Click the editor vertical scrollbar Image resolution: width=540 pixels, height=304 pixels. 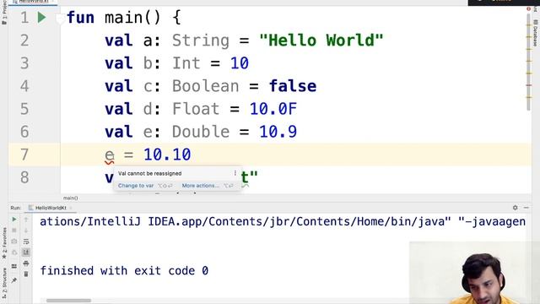point(529,62)
